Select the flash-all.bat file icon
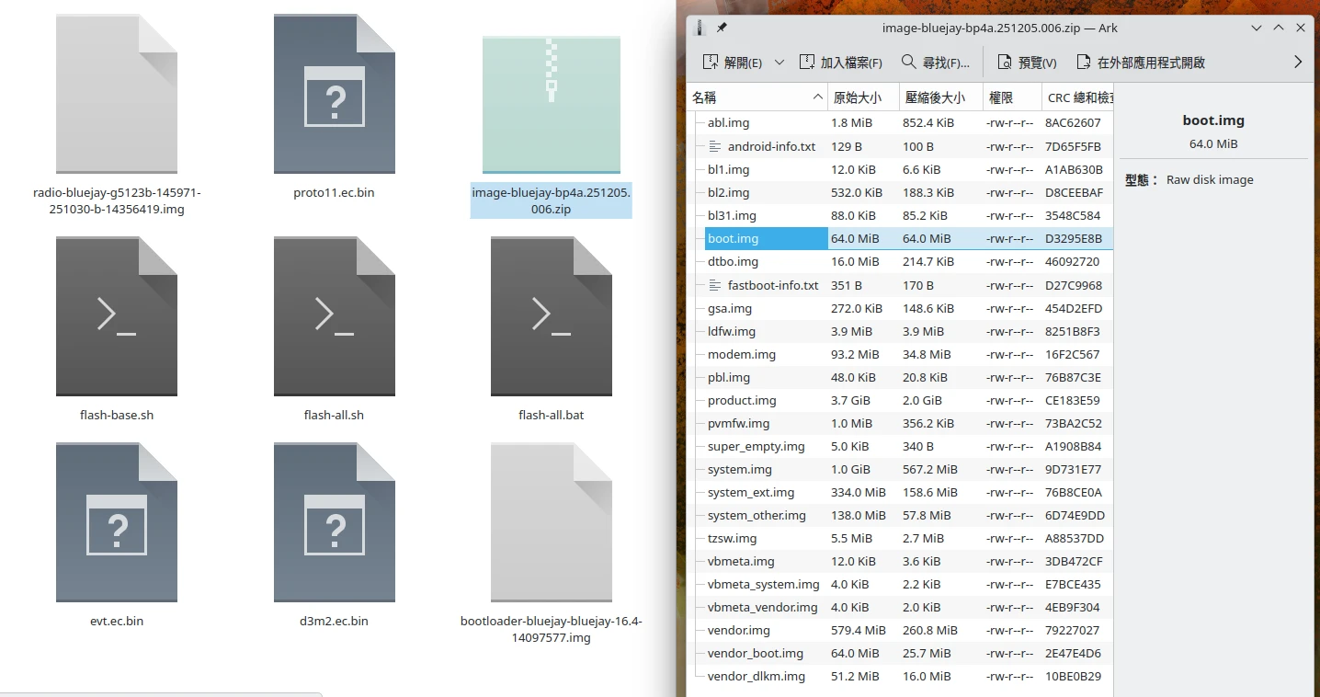 pyautogui.click(x=551, y=317)
